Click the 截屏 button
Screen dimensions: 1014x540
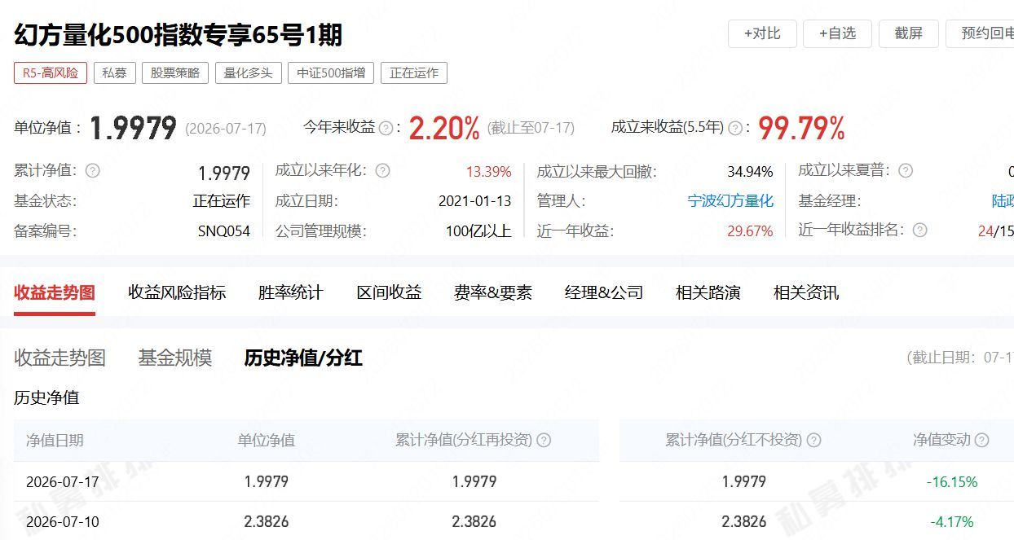pos(909,33)
